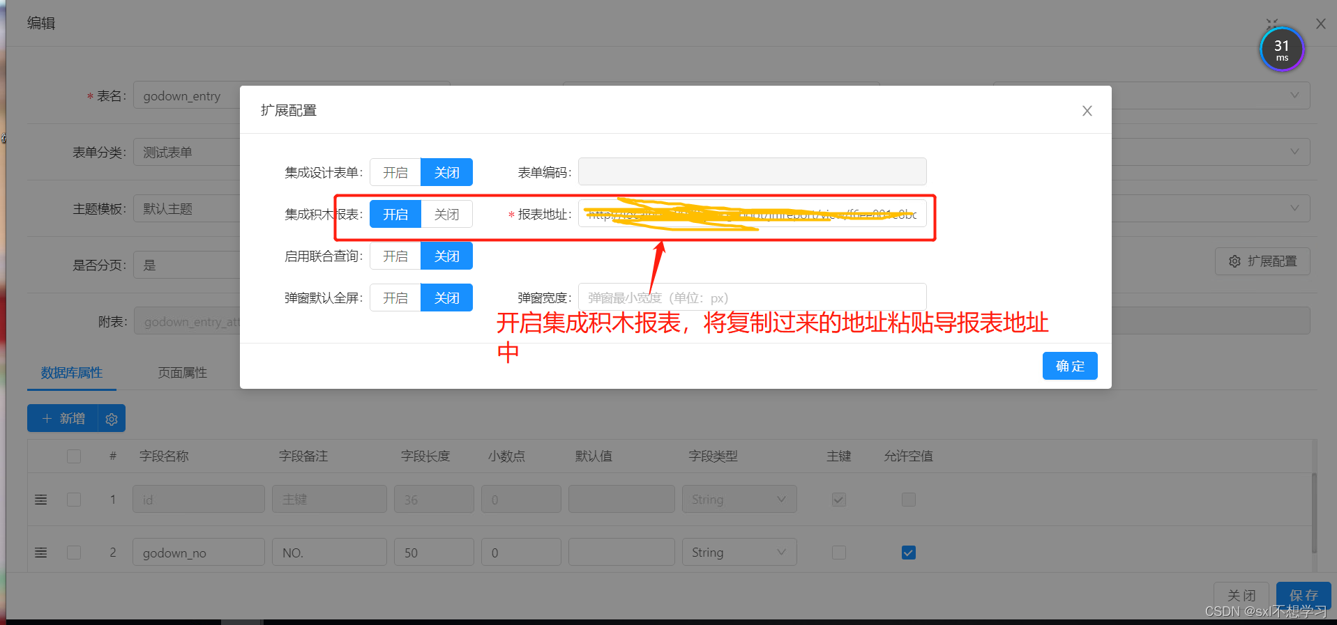Screen dimensions: 1337x625
Task: Select 关闭 for 集成积木报表
Action: point(447,214)
